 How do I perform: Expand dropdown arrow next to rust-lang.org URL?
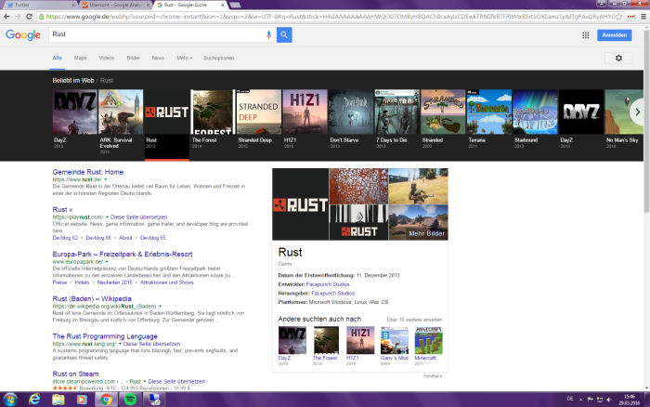[120, 344]
